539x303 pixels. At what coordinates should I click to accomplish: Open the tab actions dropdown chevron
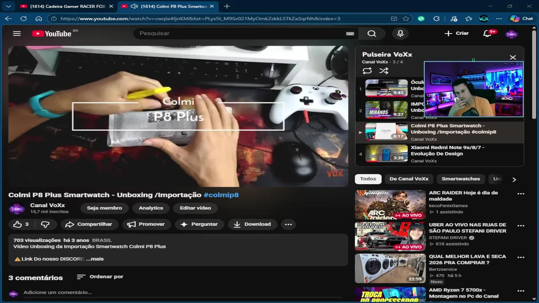8,6
